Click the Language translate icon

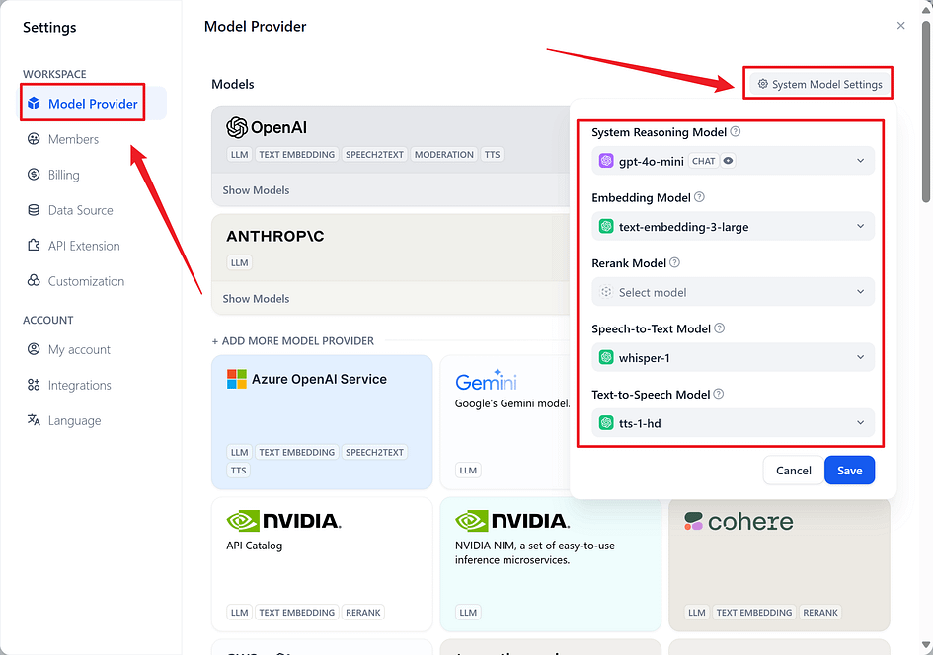coord(34,420)
